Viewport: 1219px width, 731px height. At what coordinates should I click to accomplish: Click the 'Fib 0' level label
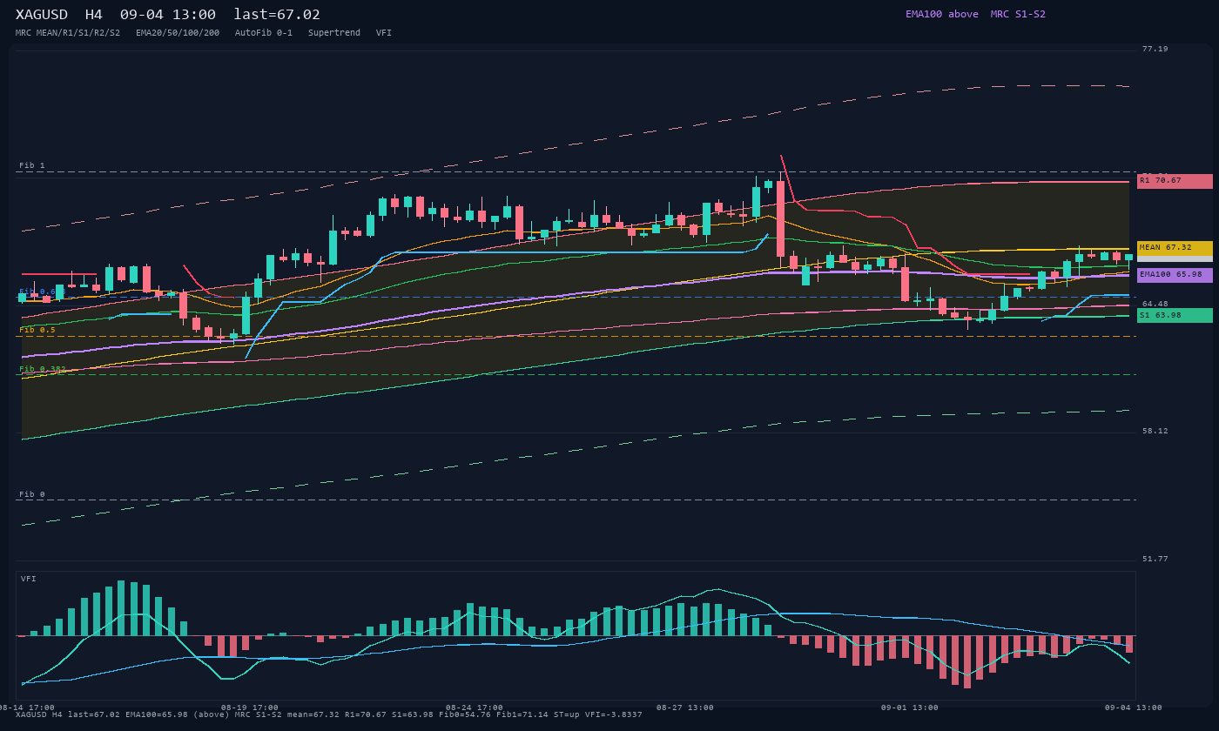point(32,494)
